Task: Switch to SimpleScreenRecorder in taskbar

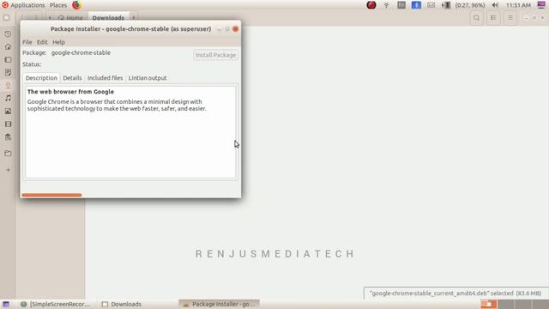Action: pyautogui.click(x=55, y=304)
